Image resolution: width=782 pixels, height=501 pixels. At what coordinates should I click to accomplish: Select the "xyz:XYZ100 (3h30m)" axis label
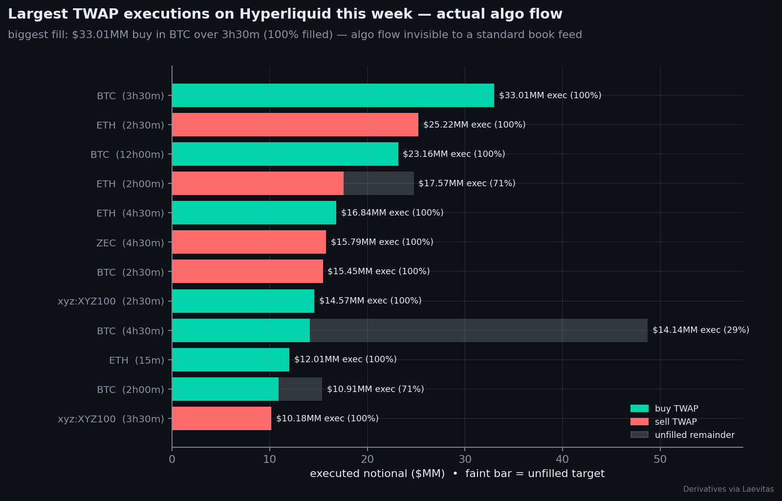coord(111,419)
